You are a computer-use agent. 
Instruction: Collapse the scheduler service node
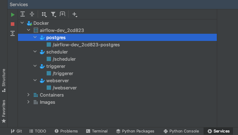(35, 52)
